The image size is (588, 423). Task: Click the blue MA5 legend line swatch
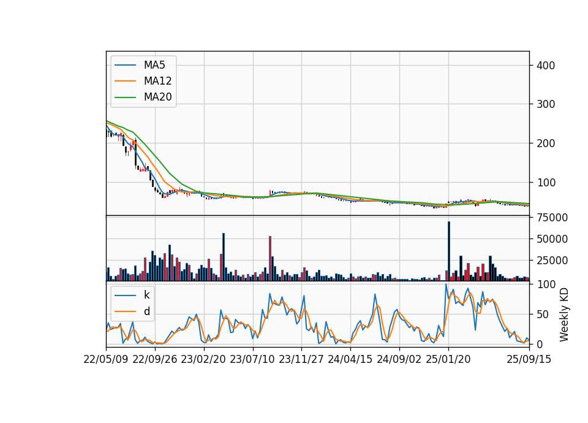coord(125,65)
